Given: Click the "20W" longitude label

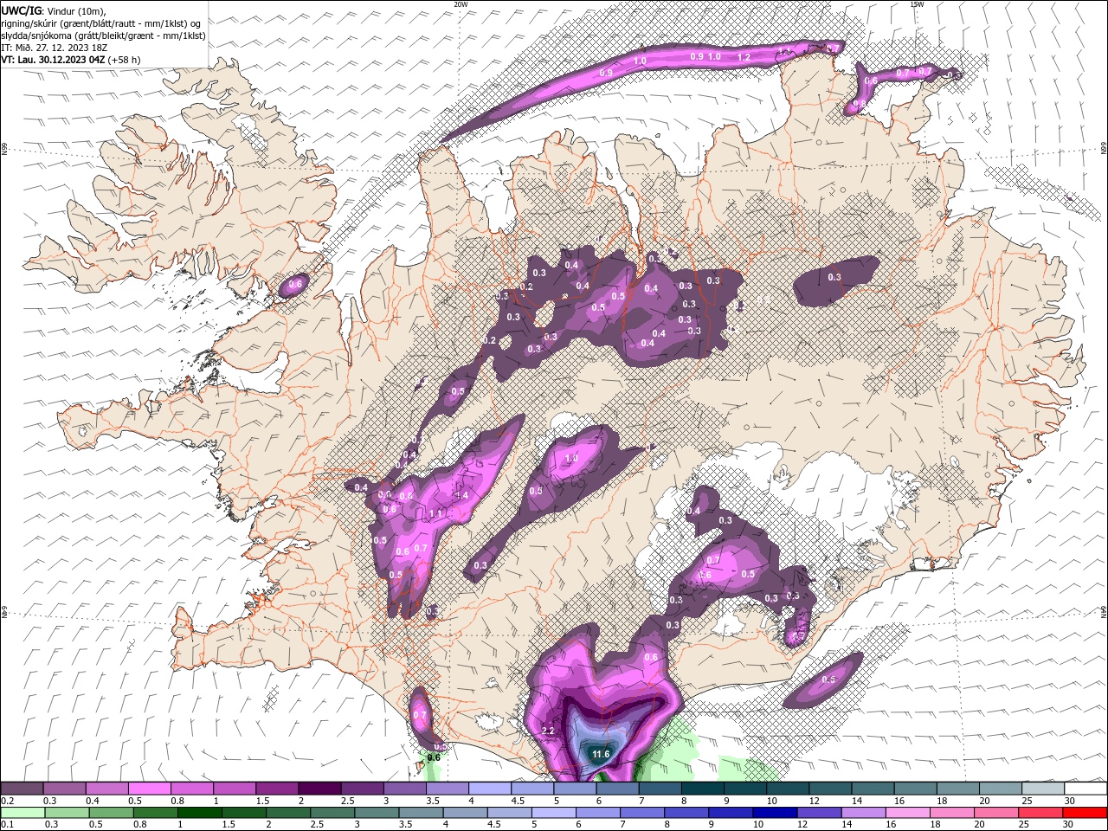Looking at the screenshot, I should click(461, 4).
